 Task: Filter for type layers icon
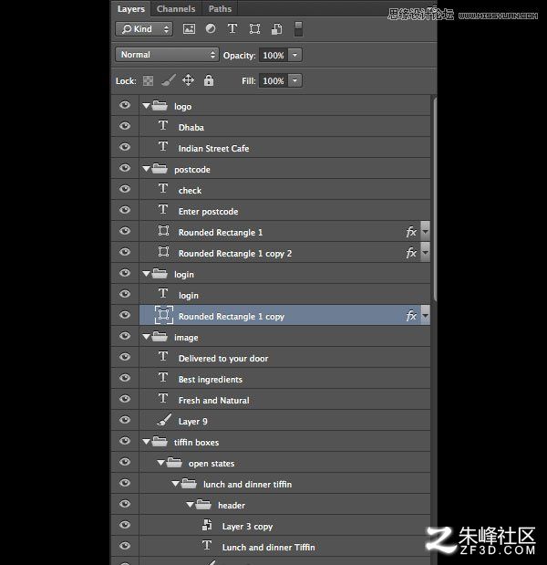(232, 28)
